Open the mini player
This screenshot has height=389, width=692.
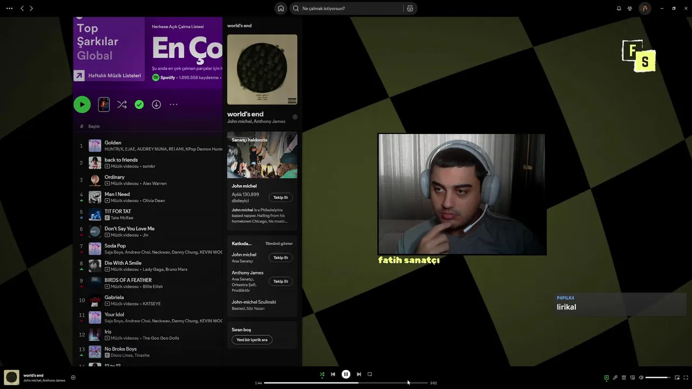click(677, 378)
